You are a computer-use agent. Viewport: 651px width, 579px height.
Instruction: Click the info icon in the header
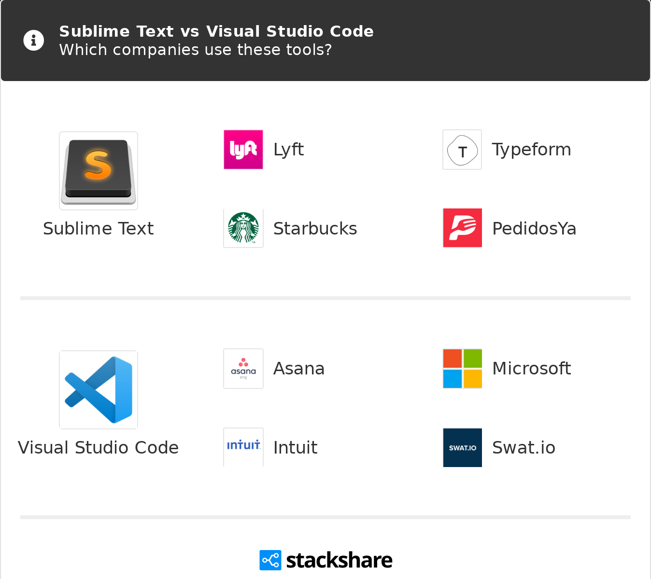33,40
